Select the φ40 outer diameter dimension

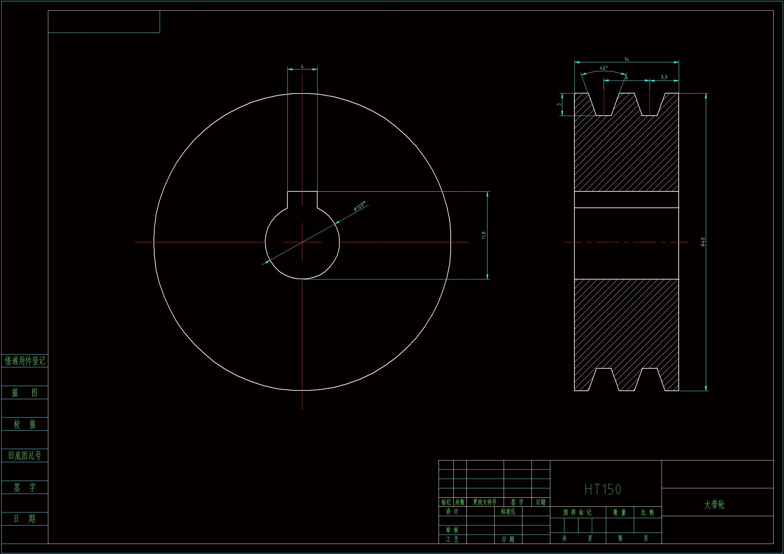pos(703,242)
